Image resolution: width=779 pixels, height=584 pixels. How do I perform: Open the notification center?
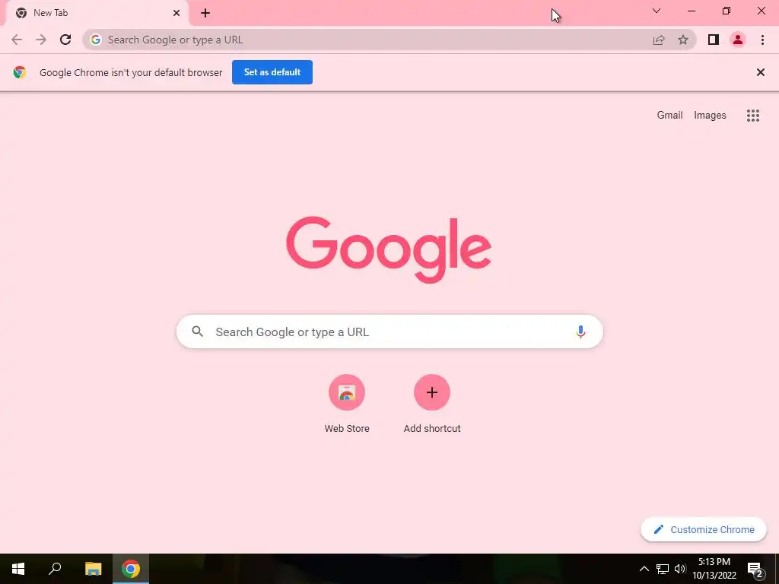click(755, 569)
